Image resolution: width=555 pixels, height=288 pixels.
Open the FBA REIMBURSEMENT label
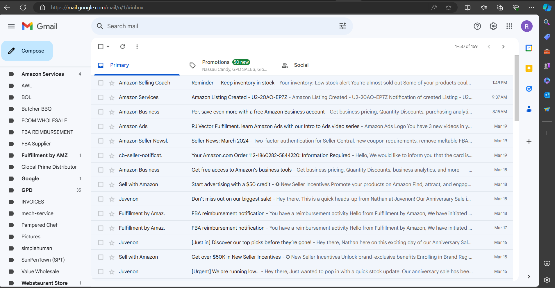click(x=47, y=132)
